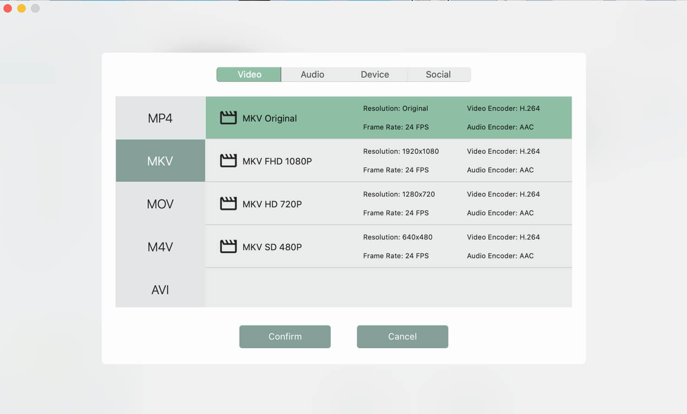
Task: Click 'Resolution: Original' text
Action: (396, 109)
